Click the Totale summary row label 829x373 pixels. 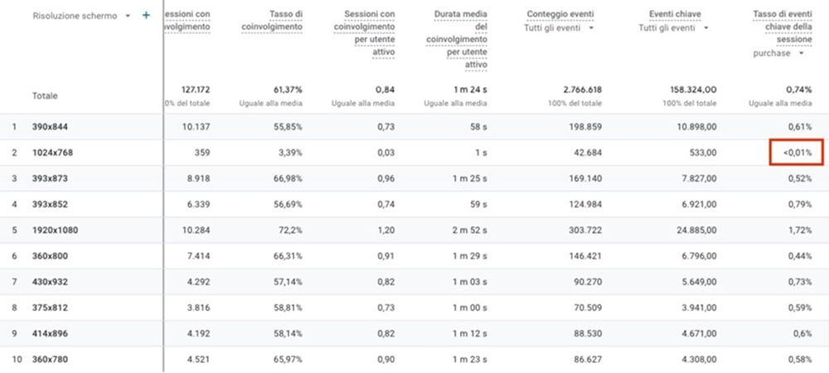(x=45, y=96)
